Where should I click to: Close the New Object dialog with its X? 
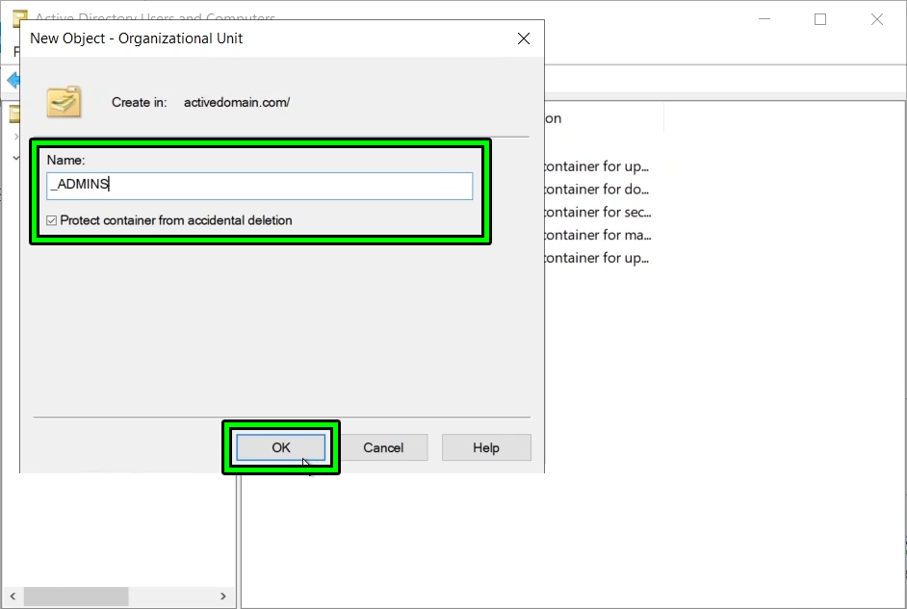[523, 38]
